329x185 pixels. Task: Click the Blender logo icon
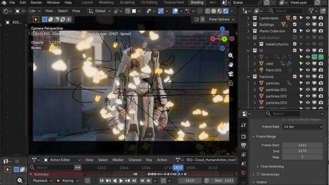(4, 3)
